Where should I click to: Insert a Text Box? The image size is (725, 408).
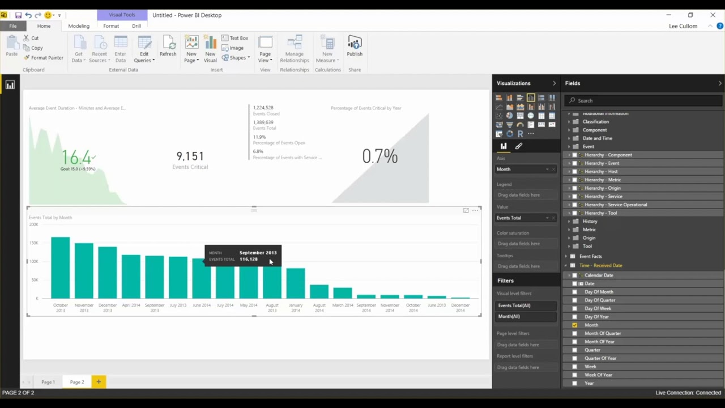(235, 38)
